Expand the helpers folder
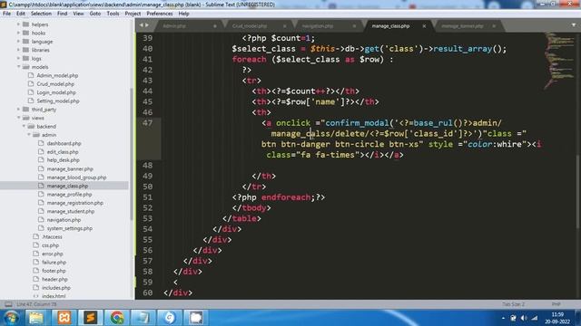This screenshot has height=326, width=581. click(x=18, y=24)
